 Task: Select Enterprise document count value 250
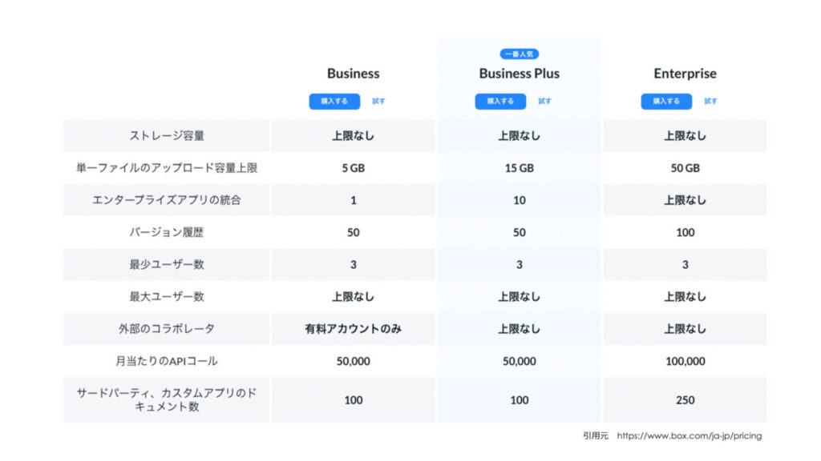point(686,400)
